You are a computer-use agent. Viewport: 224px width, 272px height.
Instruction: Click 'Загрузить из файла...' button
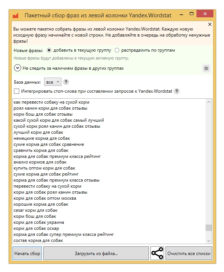(x=96, y=253)
